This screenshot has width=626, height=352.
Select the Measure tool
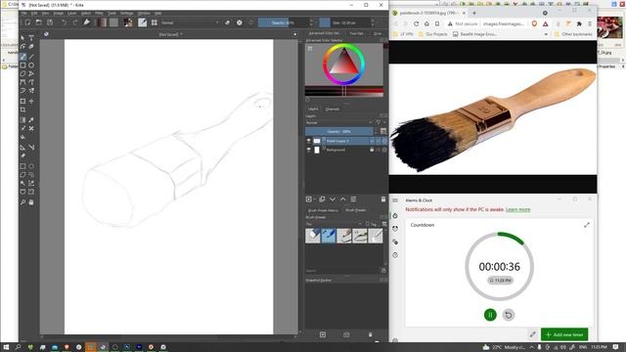tap(31, 147)
